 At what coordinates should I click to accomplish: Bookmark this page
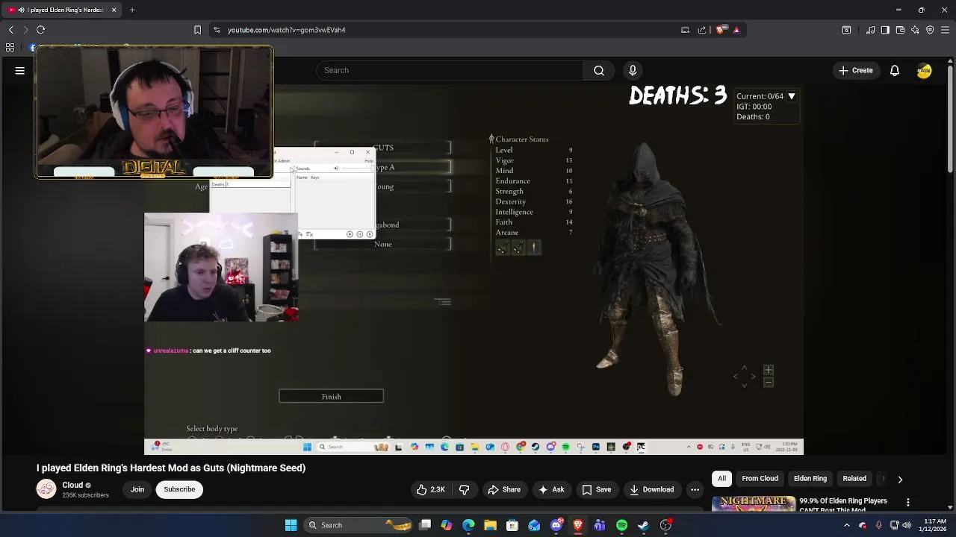[x=197, y=30]
